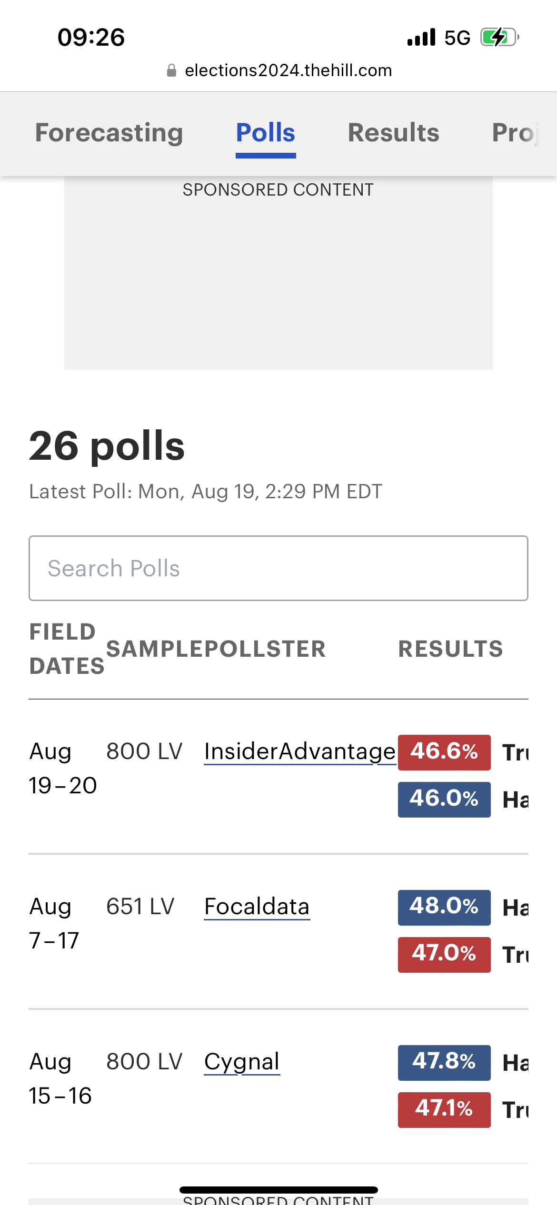Tap the red 47.0% Focaldata badge
The image size is (557, 1205).
444,955
